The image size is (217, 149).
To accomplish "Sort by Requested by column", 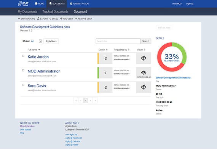I will pyautogui.click(x=121, y=50).
